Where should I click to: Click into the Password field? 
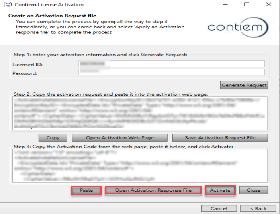point(172,72)
